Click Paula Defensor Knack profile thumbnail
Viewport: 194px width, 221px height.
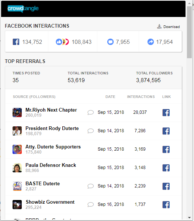[17, 168]
